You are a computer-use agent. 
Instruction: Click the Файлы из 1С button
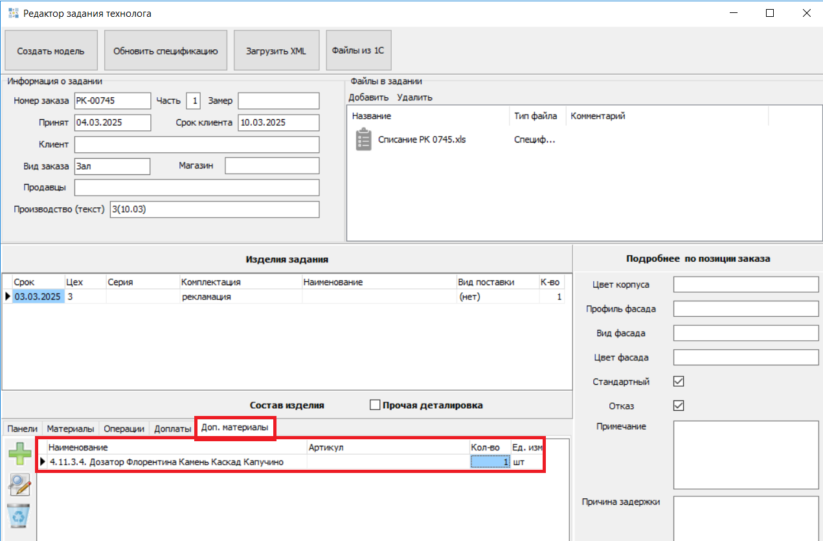click(x=357, y=49)
